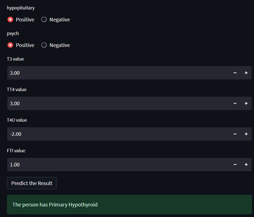Lower FTI value using minus icon

[x=235, y=164]
